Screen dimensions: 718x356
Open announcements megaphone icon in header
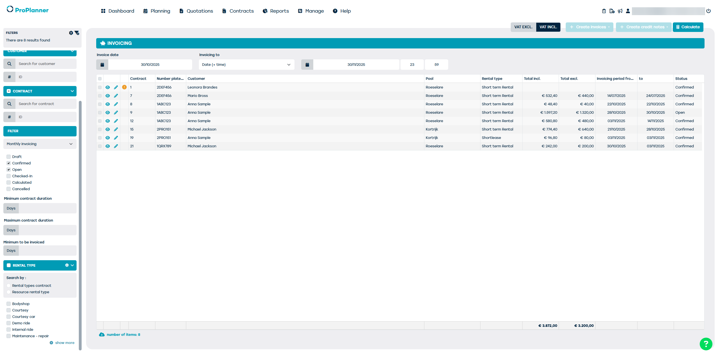click(620, 11)
